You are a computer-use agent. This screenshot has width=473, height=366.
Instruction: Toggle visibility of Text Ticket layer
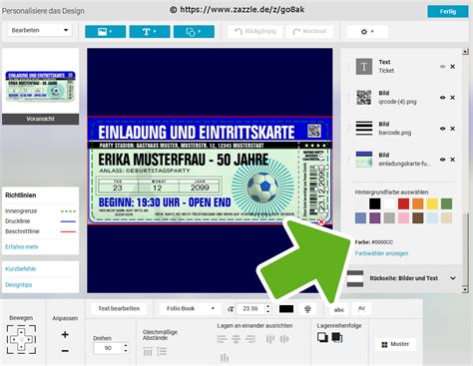tap(443, 67)
